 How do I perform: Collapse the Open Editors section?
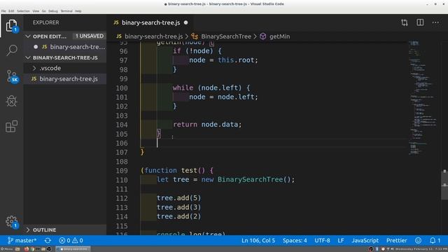[x=28, y=36]
